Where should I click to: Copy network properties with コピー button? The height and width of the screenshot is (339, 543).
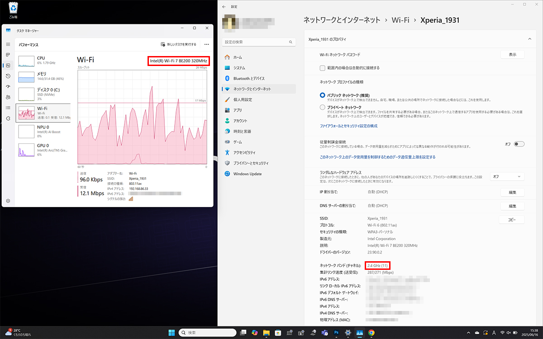click(x=511, y=220)
